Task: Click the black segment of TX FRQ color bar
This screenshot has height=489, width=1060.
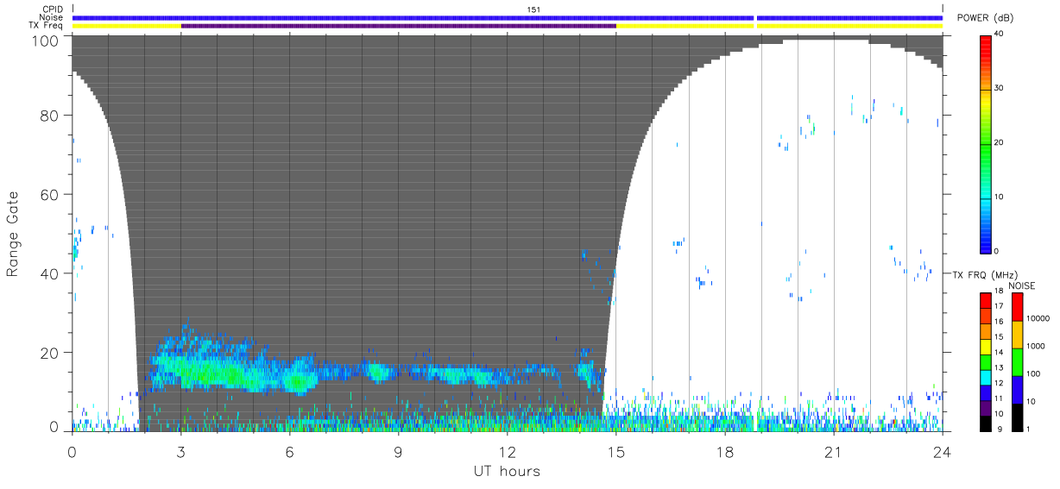Action: (987, 423)
